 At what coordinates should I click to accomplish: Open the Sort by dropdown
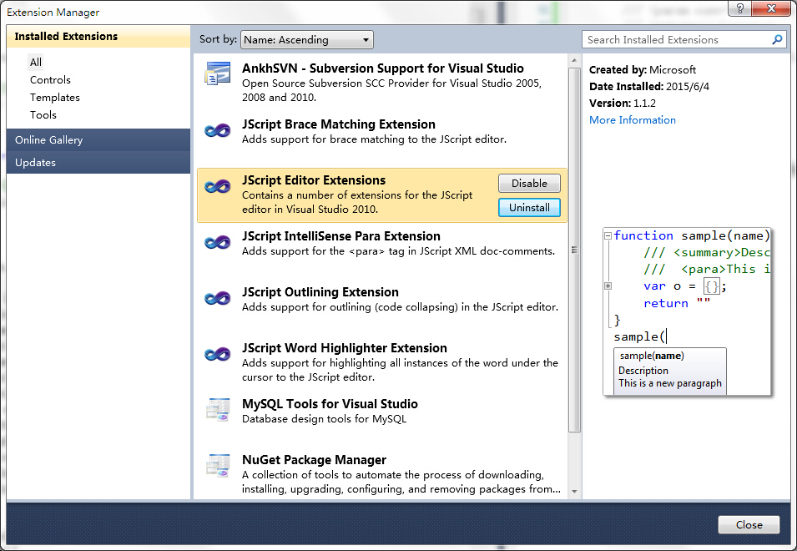tap(307, 39)
